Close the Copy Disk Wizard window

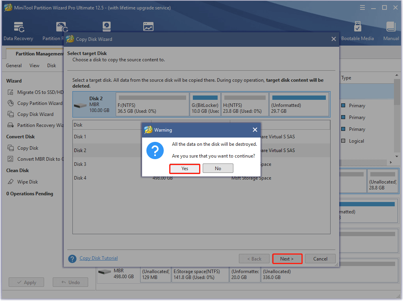click(334, 39)
